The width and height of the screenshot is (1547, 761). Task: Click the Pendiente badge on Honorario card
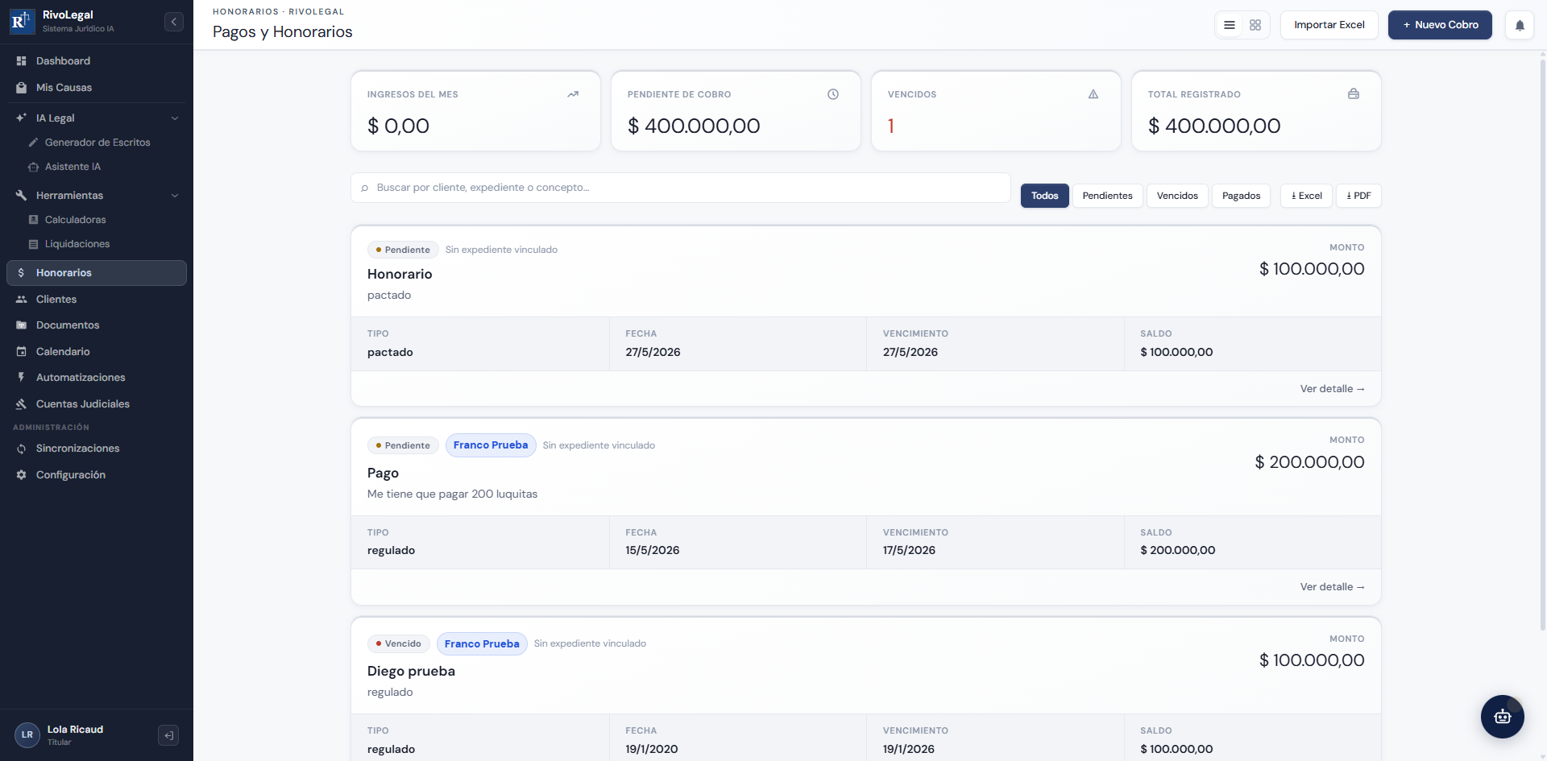pos(403,250)
